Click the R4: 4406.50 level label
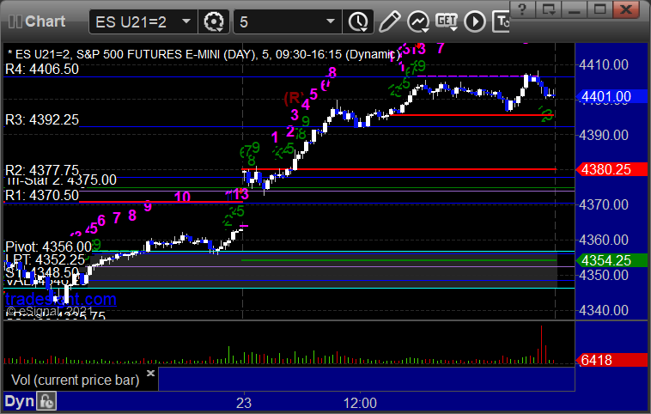Image resolution: width=651 pixels, height=414 pixels. pyautogui.click(x=42, y=69)
